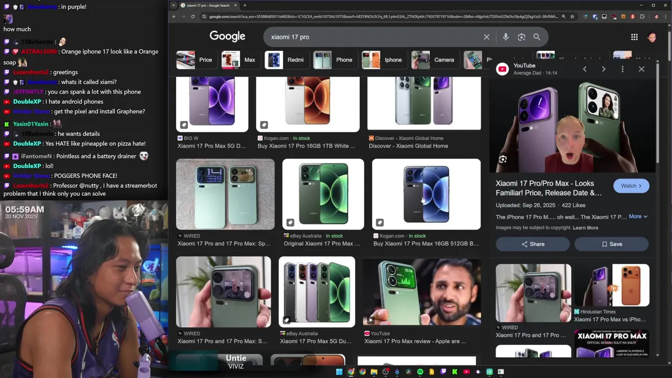Viewport: 672px width, 378px height.
Task: Click the Google logo
Action: (227, 36)
